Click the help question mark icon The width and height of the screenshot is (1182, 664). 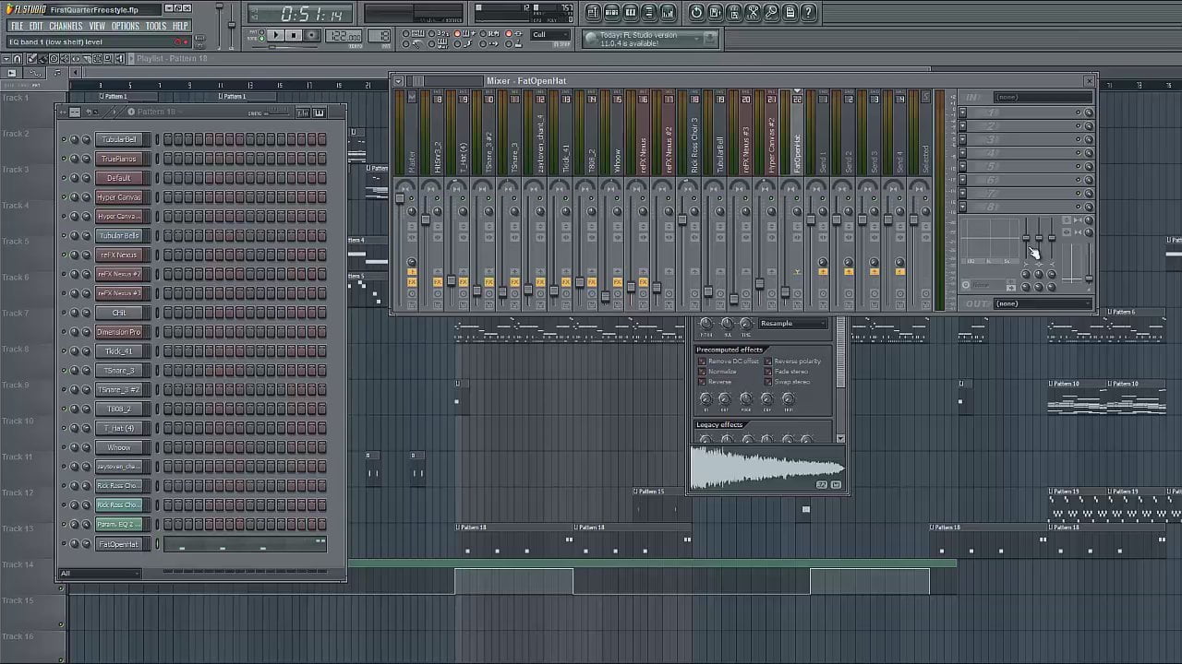pos(809,12)
